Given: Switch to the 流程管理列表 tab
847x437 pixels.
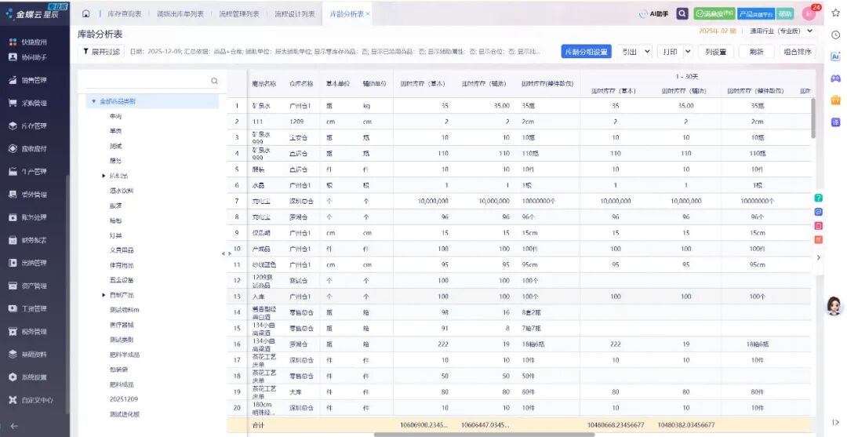Looking at the screenshot, I should pyautogui.click(x=238, y=14).
